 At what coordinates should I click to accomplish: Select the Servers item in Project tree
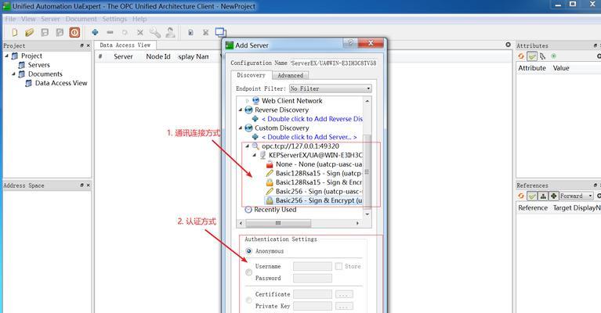[38, 65]
